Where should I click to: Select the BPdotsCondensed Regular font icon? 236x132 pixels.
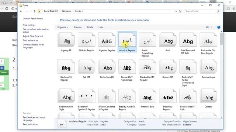(107, 96)
